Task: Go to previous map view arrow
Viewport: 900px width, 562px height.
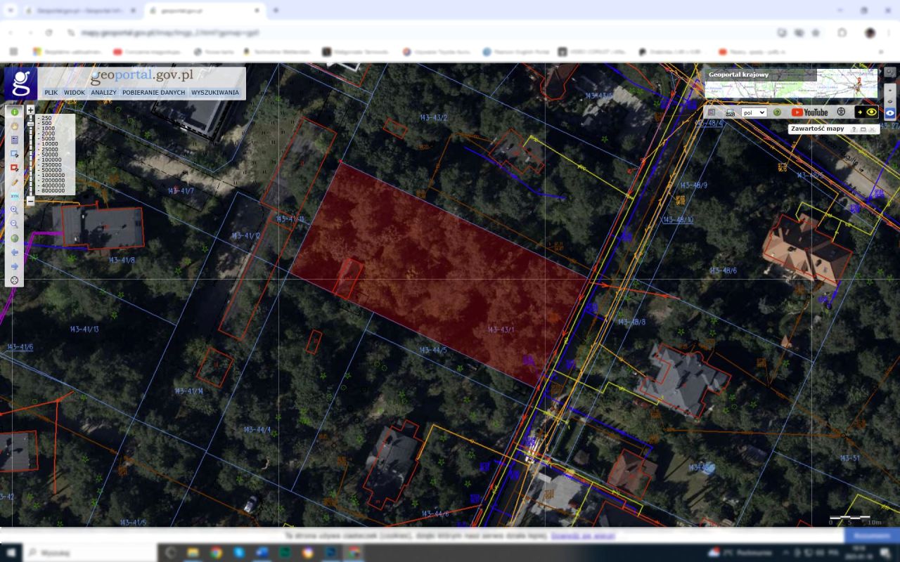Action: 14,252
